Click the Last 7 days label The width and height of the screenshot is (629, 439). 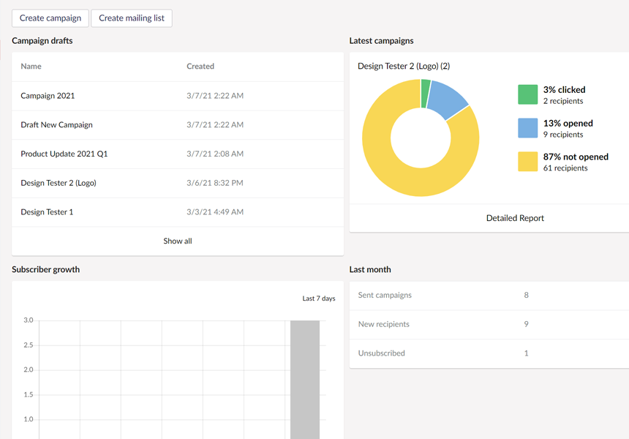(x=319, y=299)
